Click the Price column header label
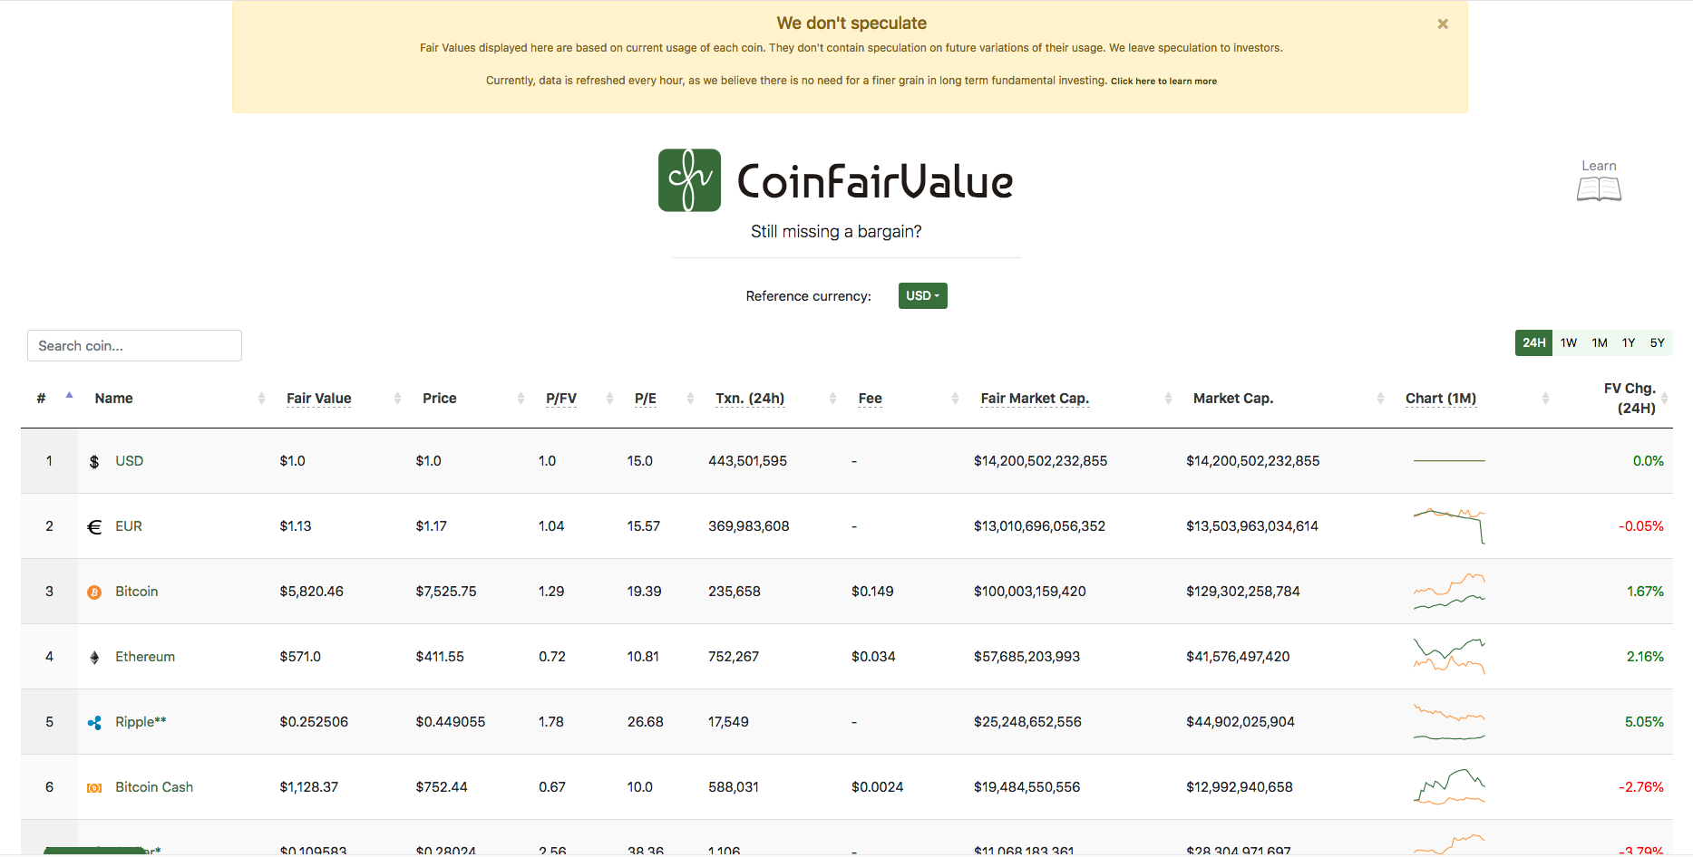 (440, 399)
